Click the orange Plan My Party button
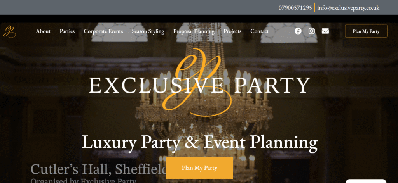Viewport: 398px width, 183px height. click(x=199, y=168)
